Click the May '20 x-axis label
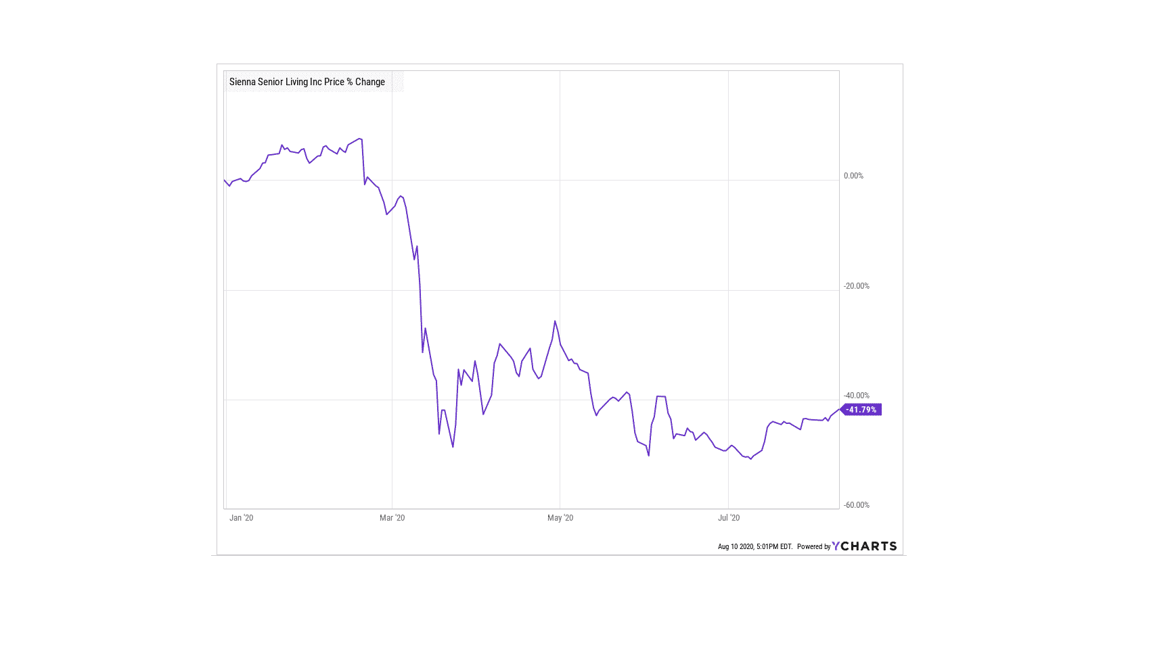 (560, 518)
